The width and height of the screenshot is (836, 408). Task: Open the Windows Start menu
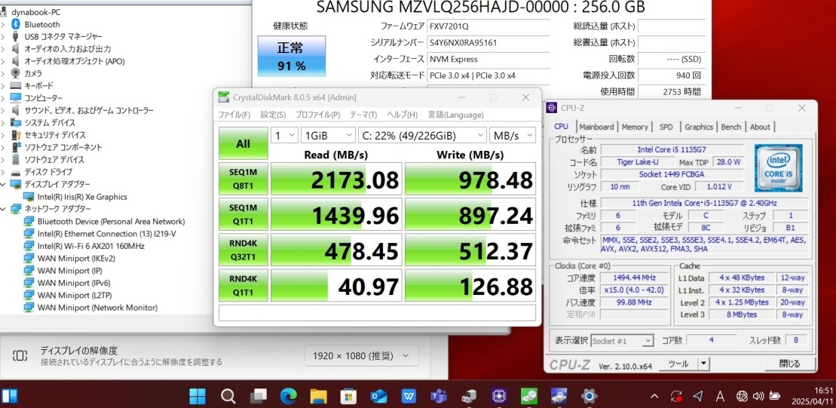click(x=198, y=396)
